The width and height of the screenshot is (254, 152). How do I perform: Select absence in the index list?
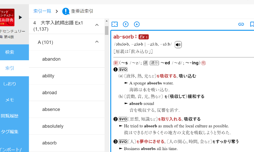click(67, 109)
